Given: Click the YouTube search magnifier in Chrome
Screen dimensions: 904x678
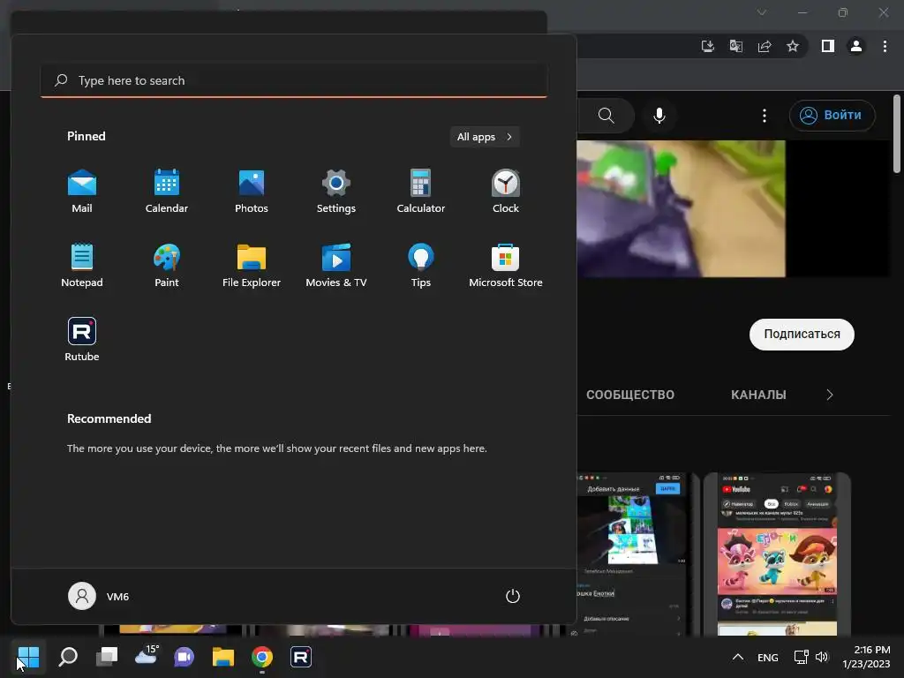Looking at the screenshot, I should (x=606, y=116).
